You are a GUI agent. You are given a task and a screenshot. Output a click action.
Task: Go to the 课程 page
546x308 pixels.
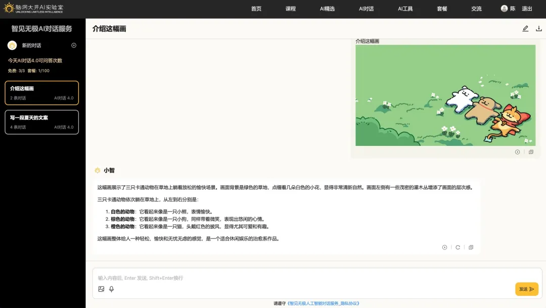pos(291,9)
